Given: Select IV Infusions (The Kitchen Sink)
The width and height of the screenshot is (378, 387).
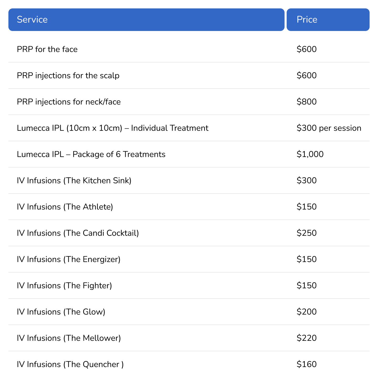Looking at the screenshot, I should pos(189,181).
